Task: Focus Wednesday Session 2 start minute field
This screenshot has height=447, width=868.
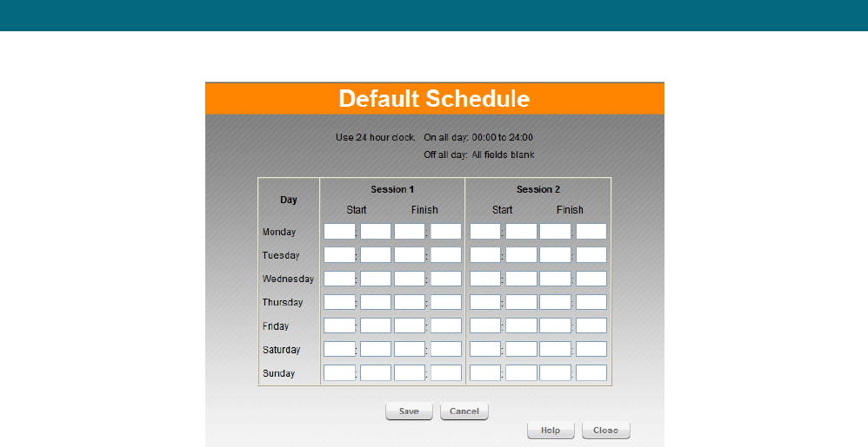Action: [x=522, y=279]
